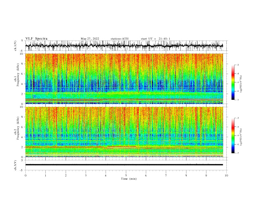Click the 'station=ATH' label
This screenshot has height=197, width=255.
point(119,39)
